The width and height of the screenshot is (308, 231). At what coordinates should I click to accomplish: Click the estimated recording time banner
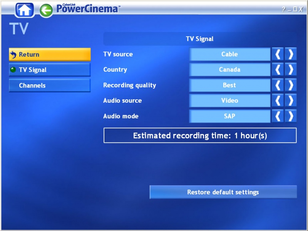point(200,135)
